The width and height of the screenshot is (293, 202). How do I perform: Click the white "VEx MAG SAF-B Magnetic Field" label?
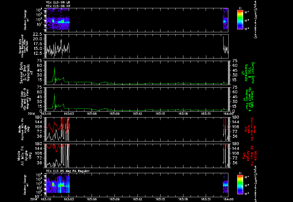[x=26, y=99]
